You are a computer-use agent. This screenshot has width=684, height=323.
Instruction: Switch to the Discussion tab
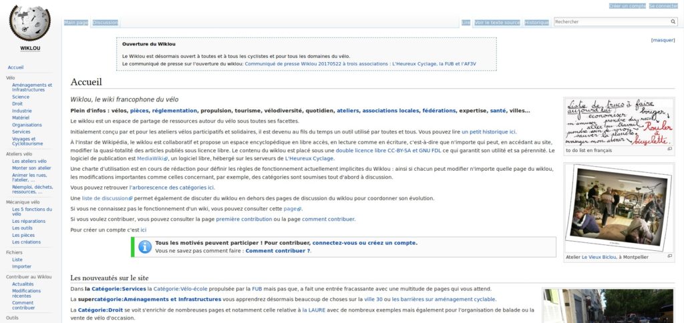coord(105,22)
